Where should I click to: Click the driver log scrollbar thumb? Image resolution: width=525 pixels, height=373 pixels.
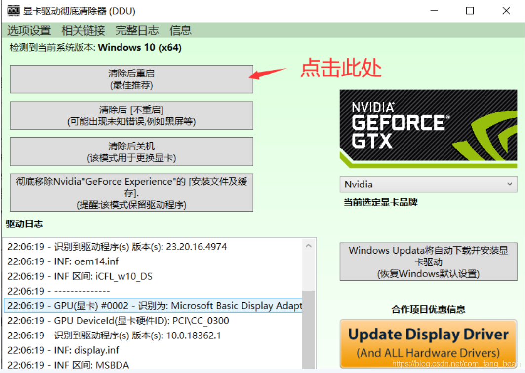point(308,330)
